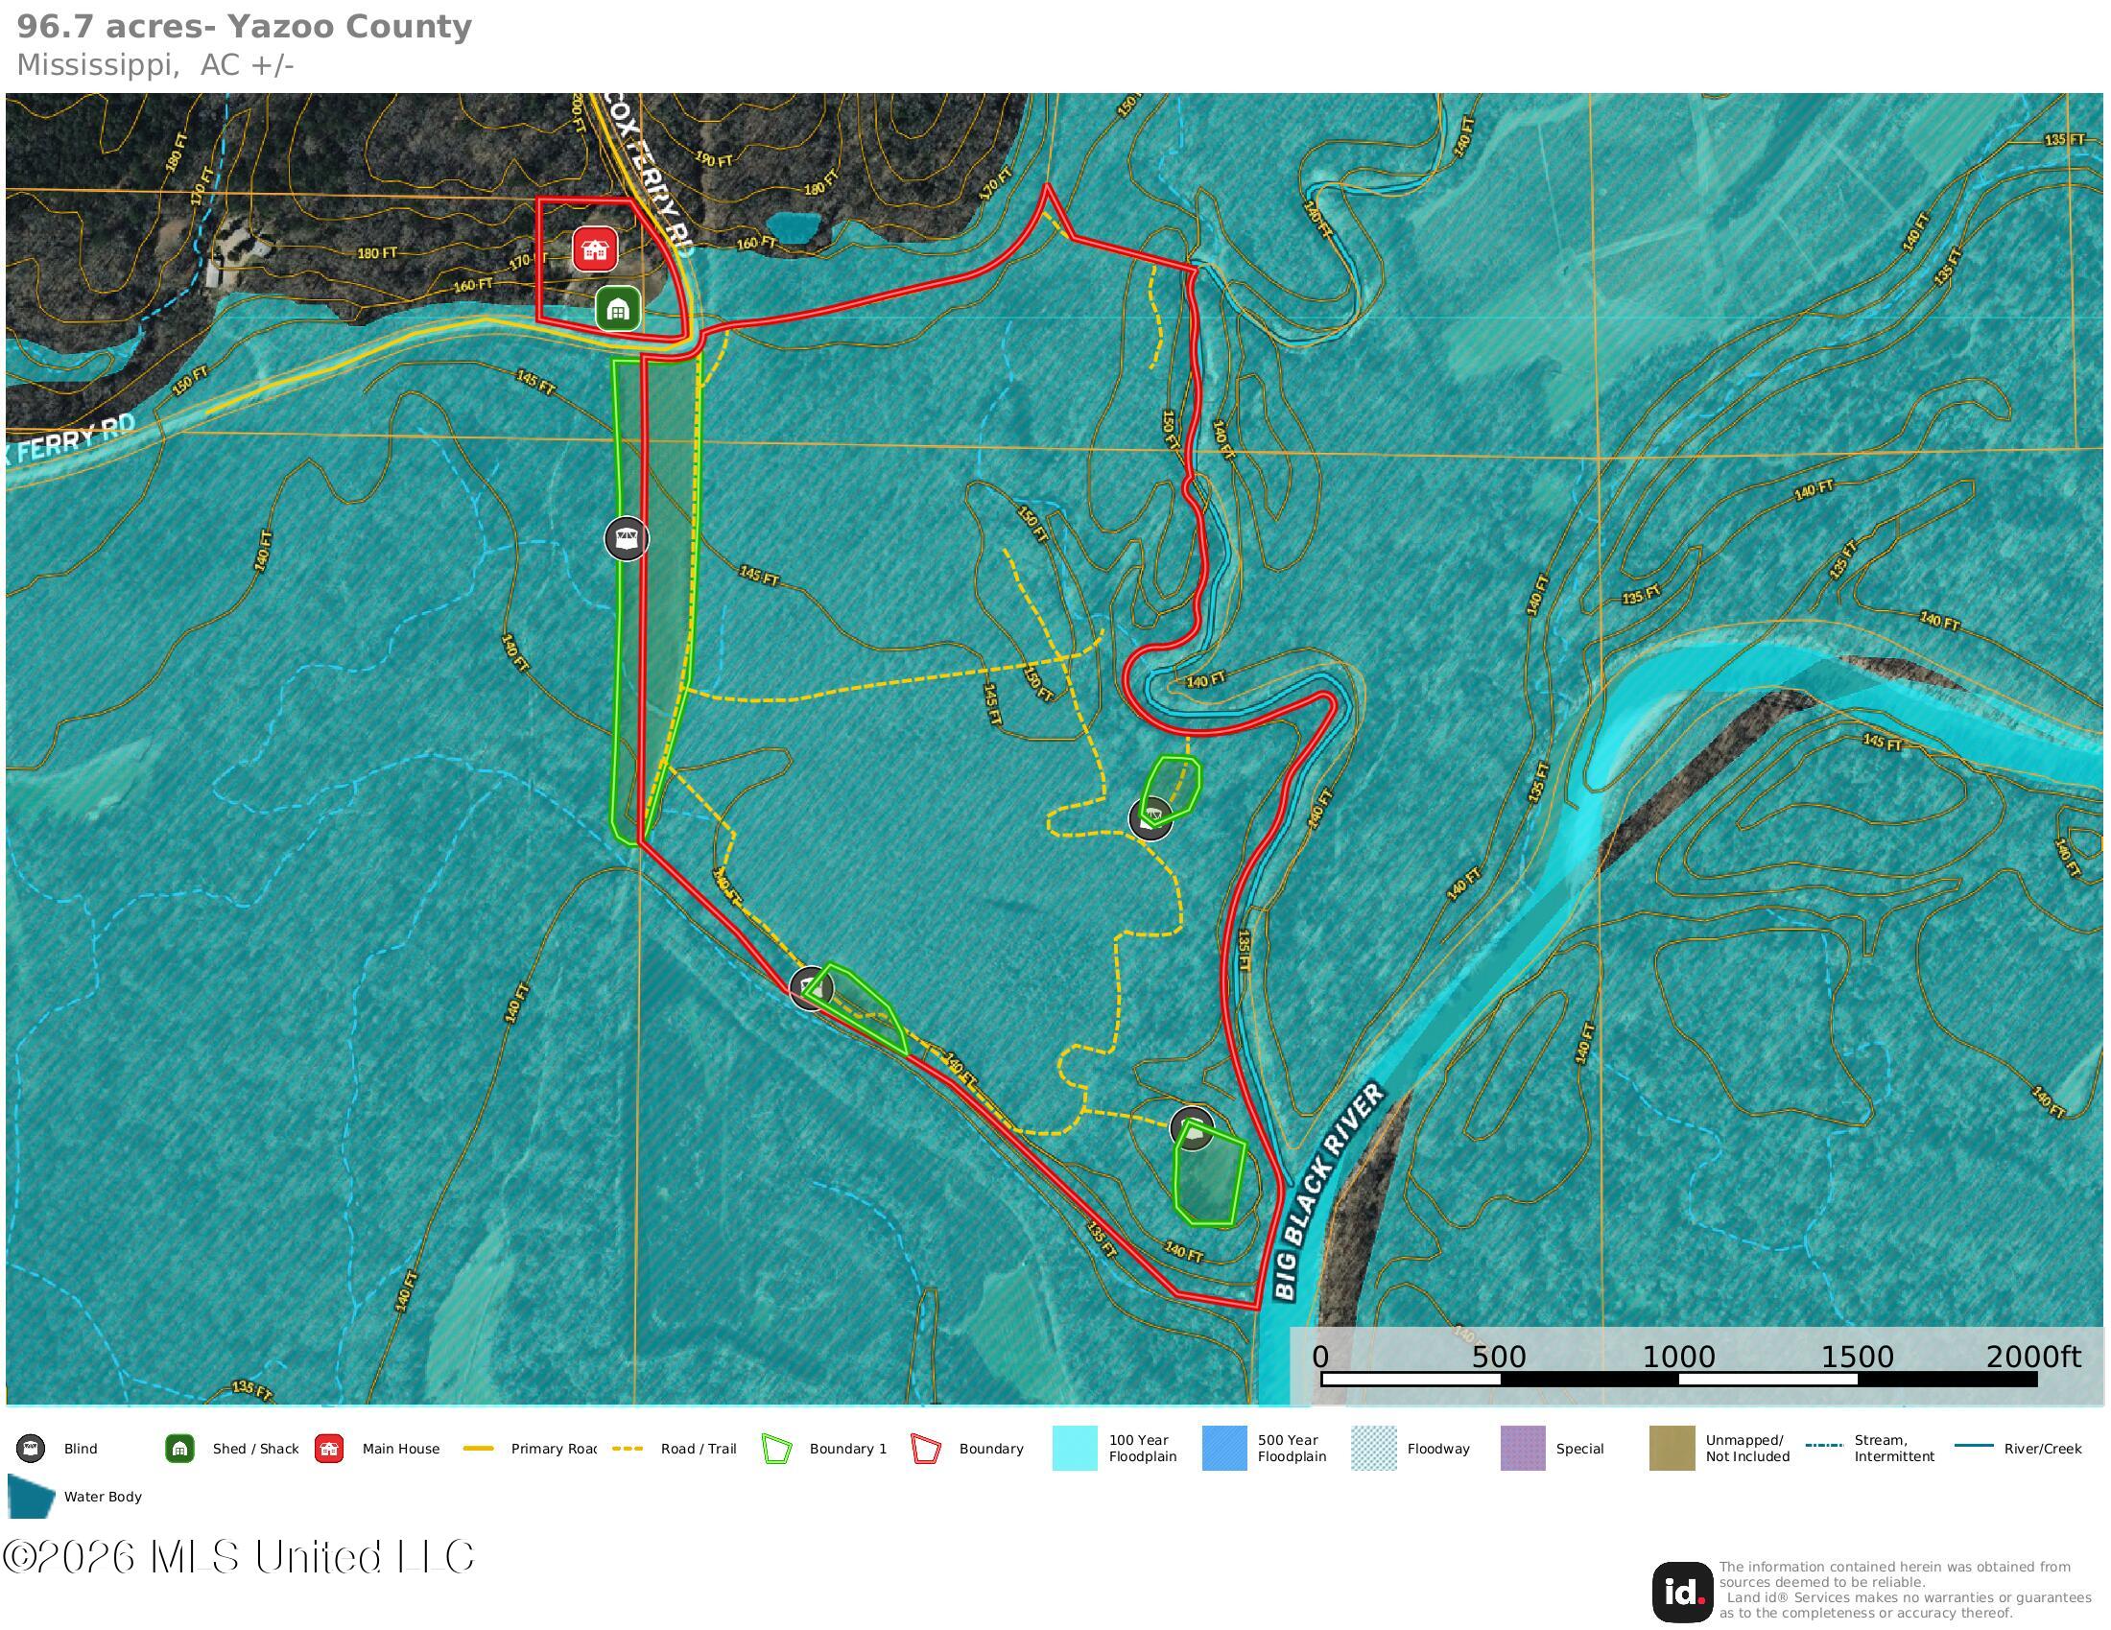This screenshot has height=1630, width=2111.
Task: Click the 'Floodway' legend label
Action: click(1438, 1449)
